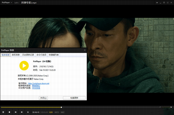Screen dimensions: 174x115
Task: Open the 历史更新记录 tab
Action: click(28, 55)
